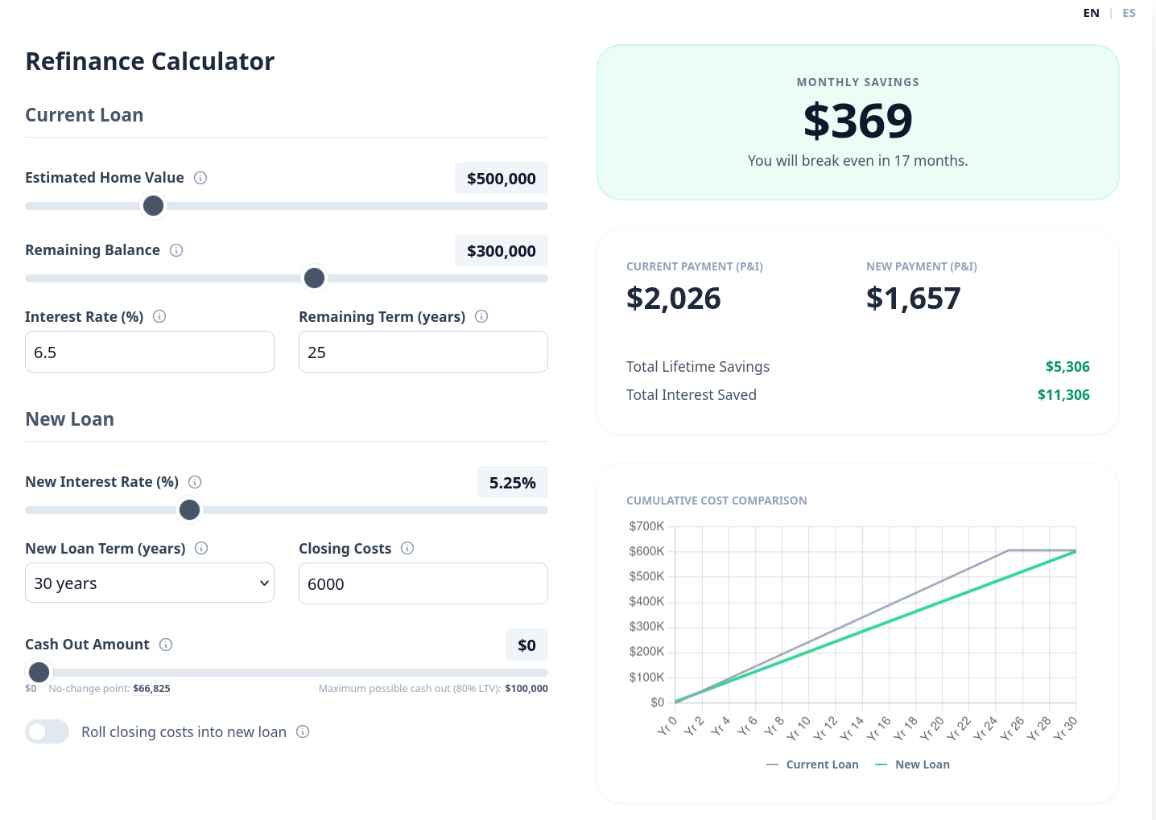Image resolution: width=1156 pixels, height=820 pixels.
Task: Click into the Interest Rate (%) field
Action: (x=150, y=352)
